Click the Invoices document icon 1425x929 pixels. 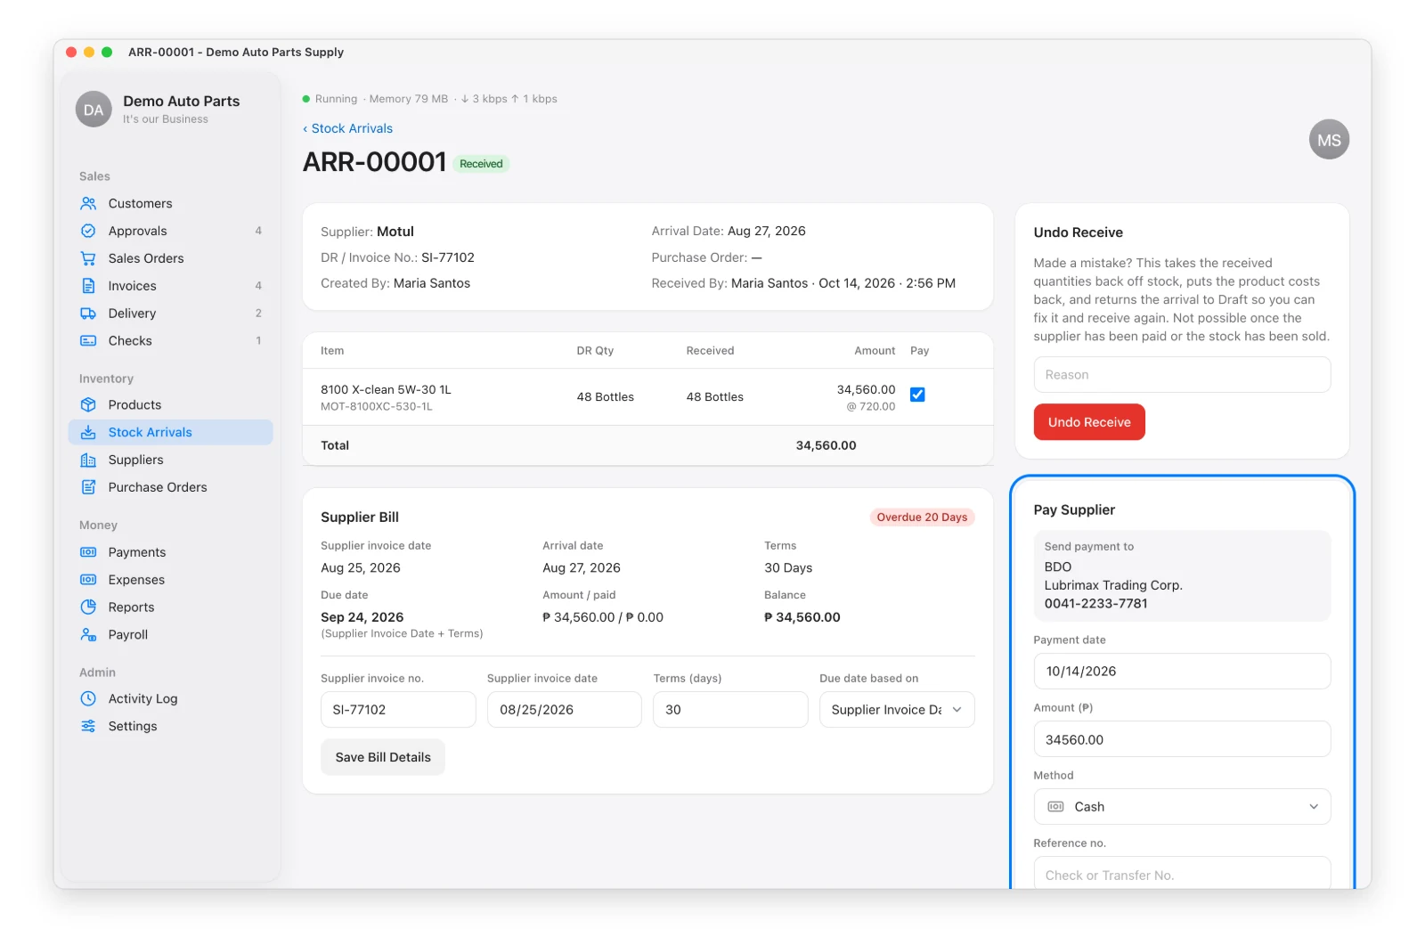coord(88,287)
